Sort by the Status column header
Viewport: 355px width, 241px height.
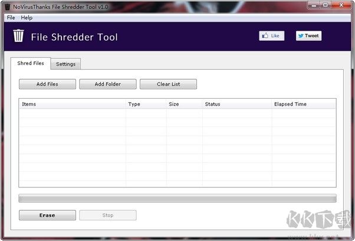(237, 104)
